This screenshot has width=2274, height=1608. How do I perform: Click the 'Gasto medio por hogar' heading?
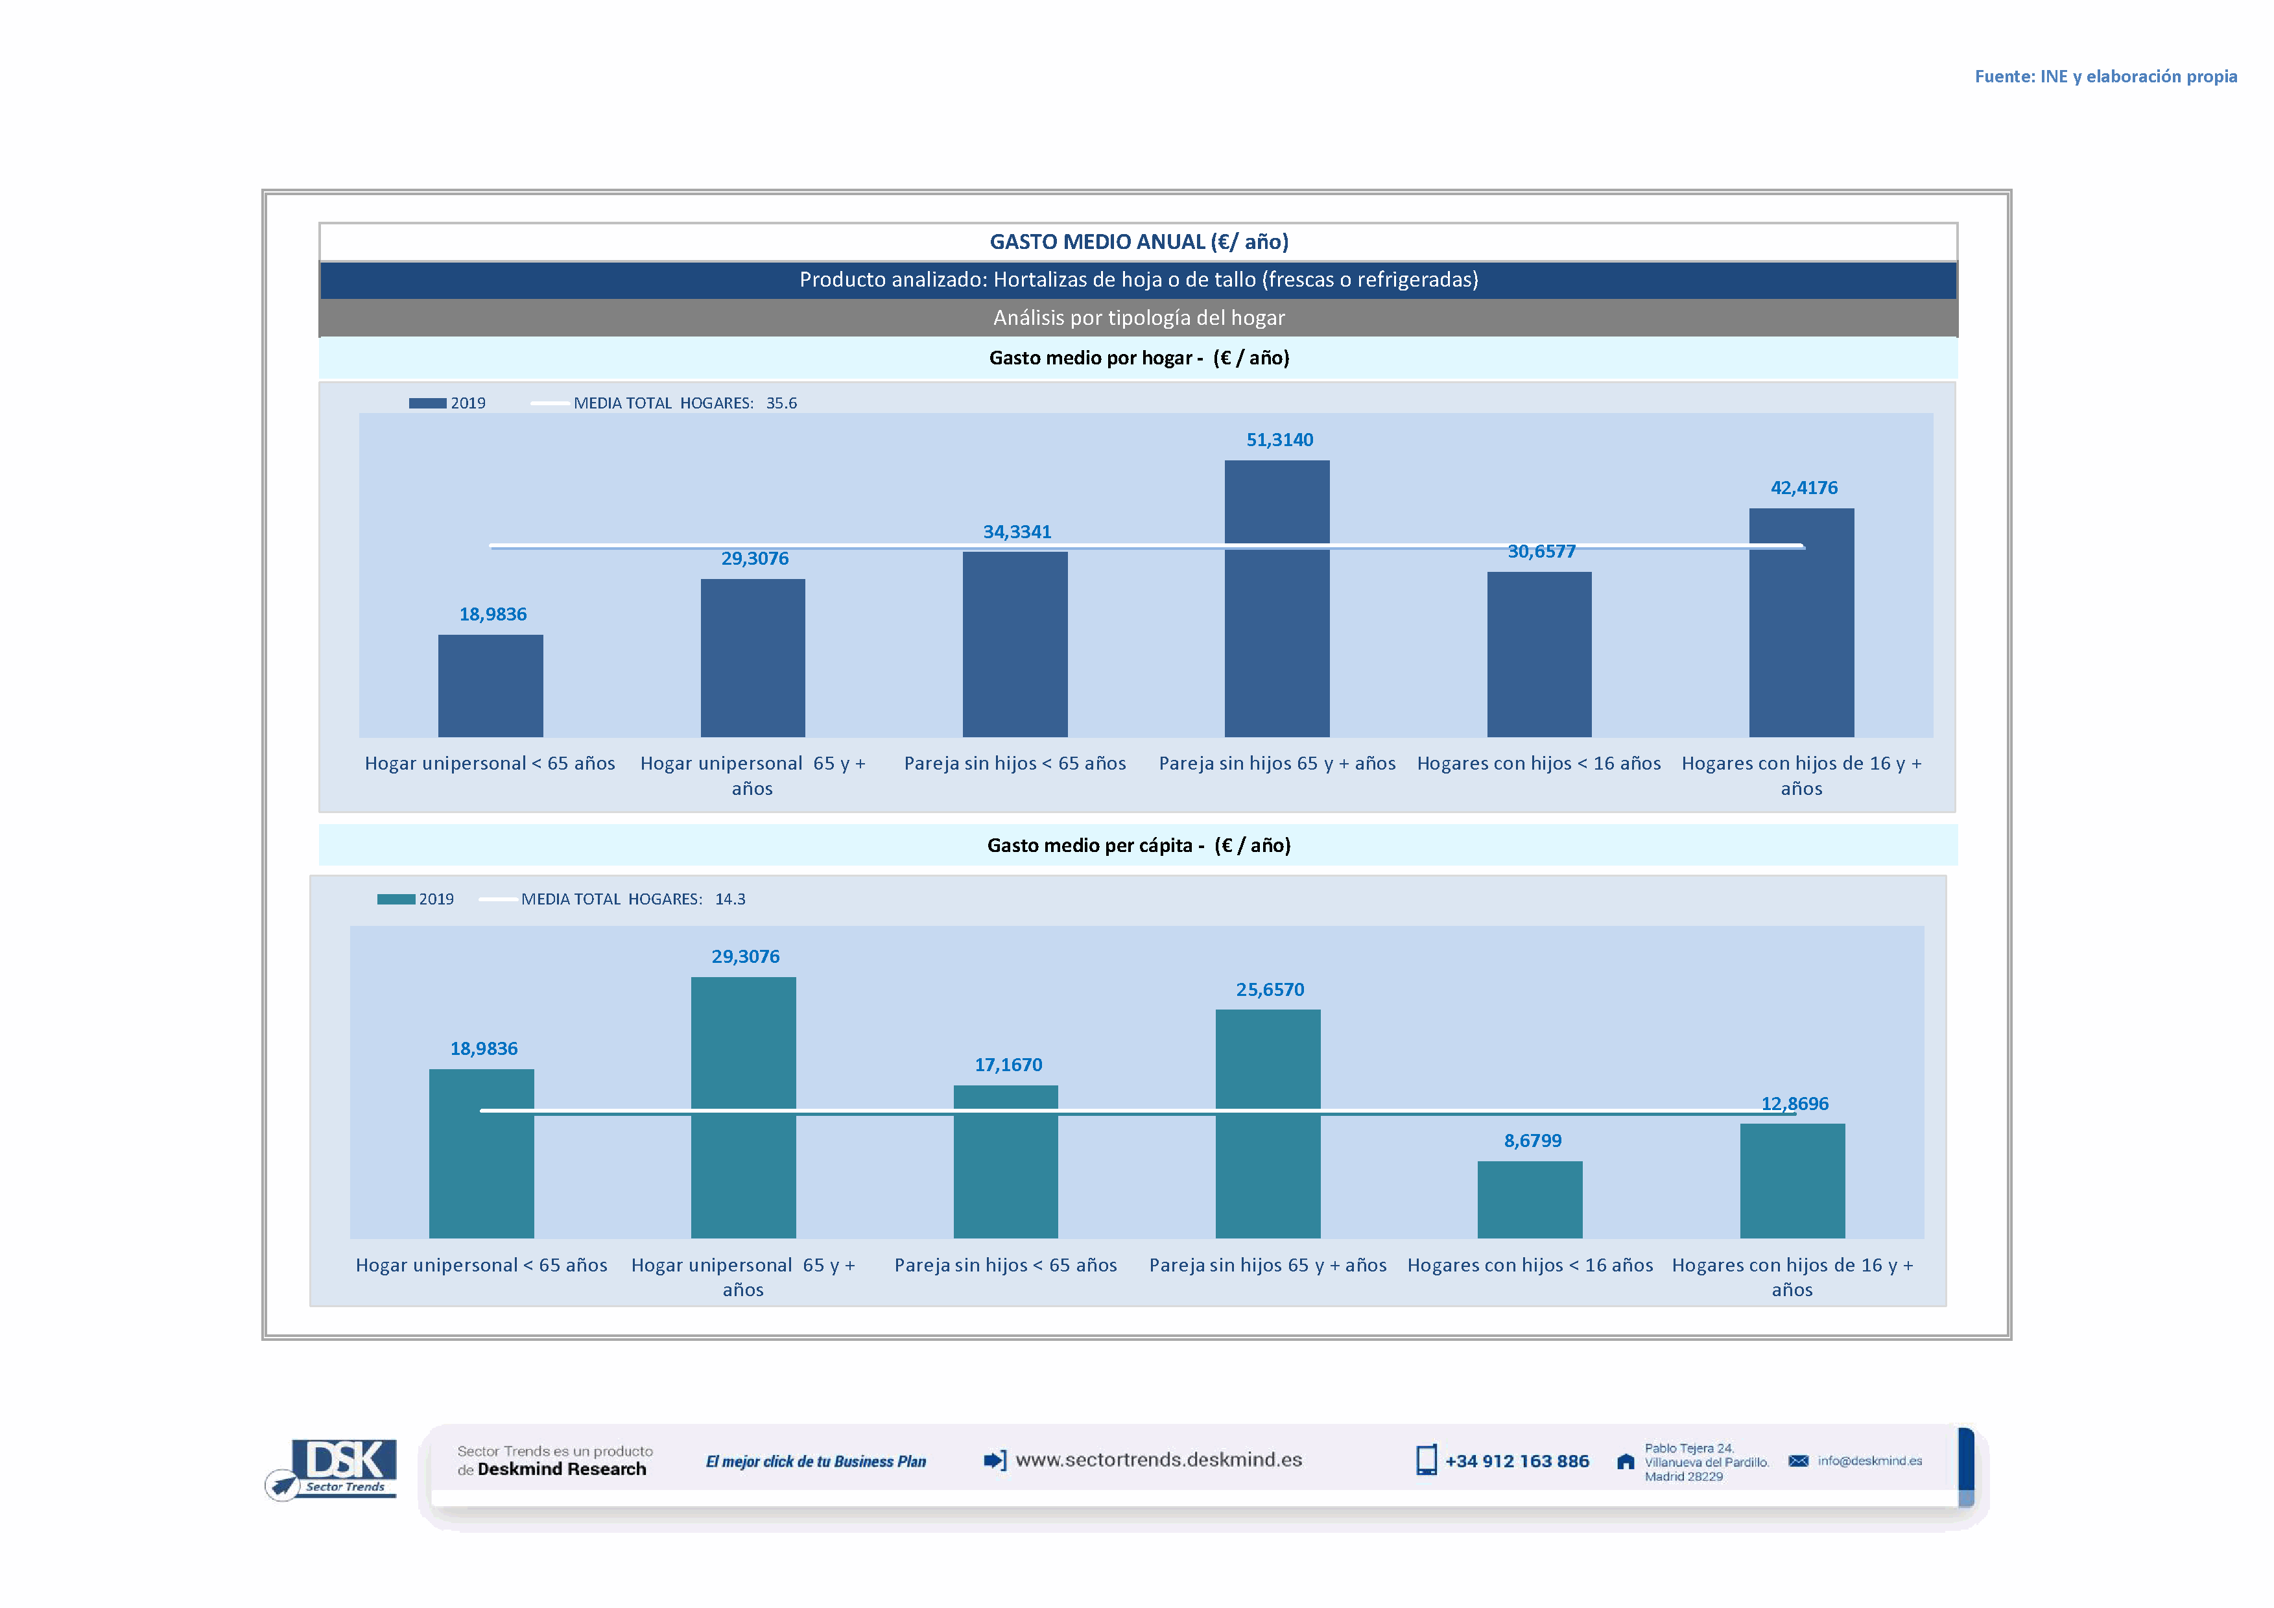point(1138,357)
